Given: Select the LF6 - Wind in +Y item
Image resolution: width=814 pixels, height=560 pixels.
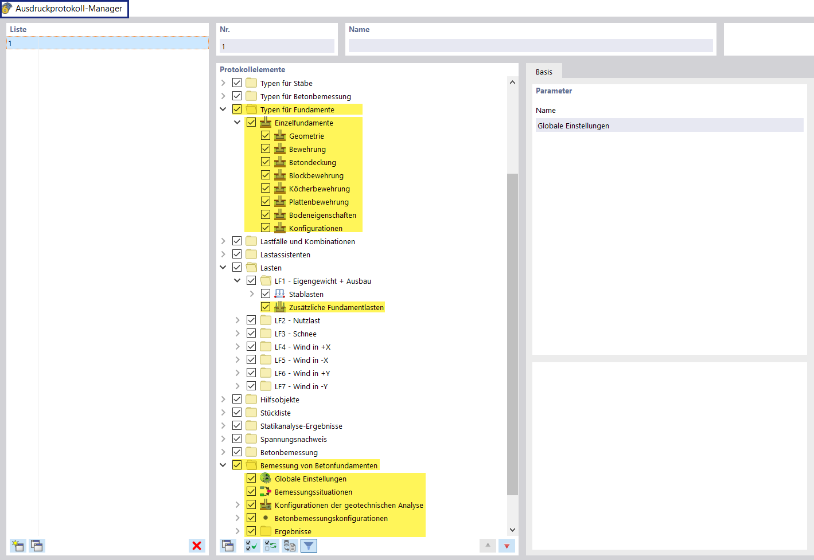Looking at the screenshot, I should click(x=302, y=373).
